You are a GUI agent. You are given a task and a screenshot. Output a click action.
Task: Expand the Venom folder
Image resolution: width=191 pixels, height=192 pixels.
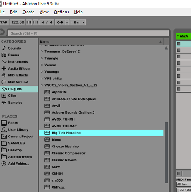click(x=41, y=65)
